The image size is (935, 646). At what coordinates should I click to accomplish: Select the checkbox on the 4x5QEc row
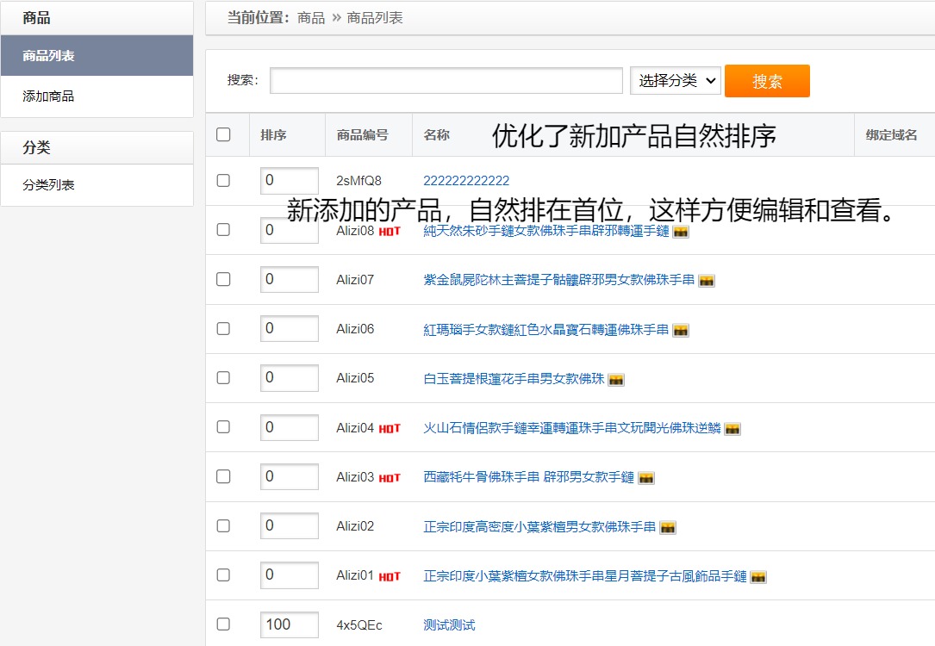tap(224, 624)
